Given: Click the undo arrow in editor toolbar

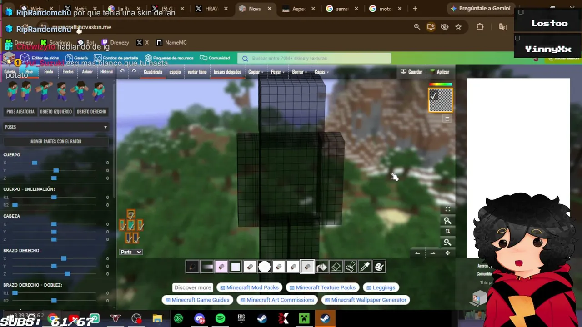Looking at the screenshot, I should pos(122,72).
